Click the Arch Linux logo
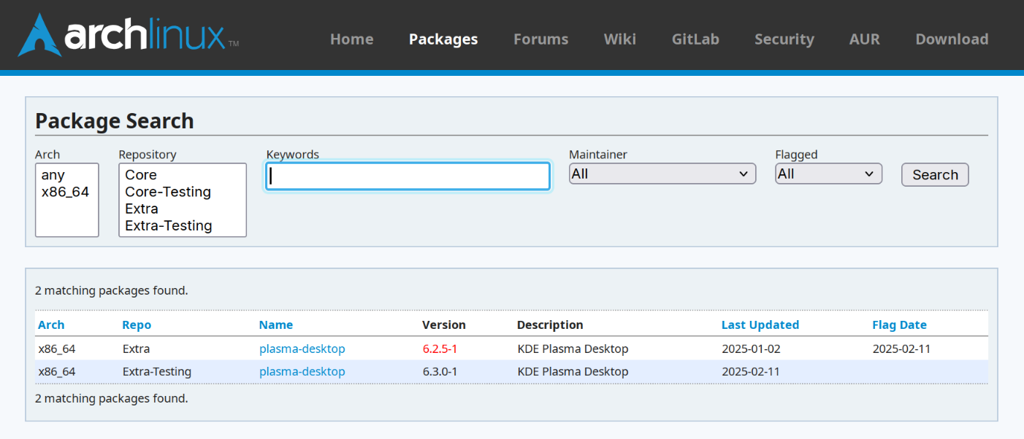Screen dimensions: 1024x439 [129, 35]
